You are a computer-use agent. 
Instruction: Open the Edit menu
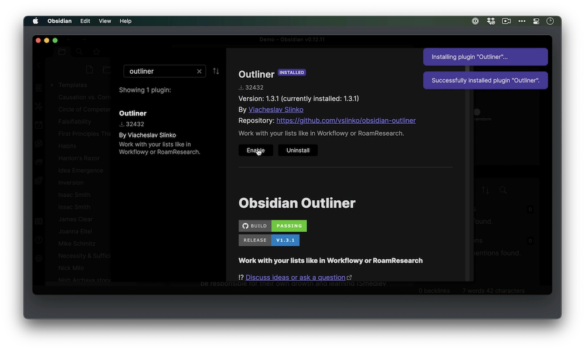click(x=85, y=21)
